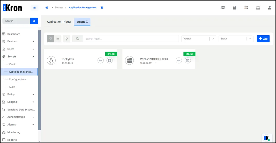Screen dimensions: 276x143
Task: Check health pulse of WIN-VLVOCQGF0GD agent
Action: [179, 60]
